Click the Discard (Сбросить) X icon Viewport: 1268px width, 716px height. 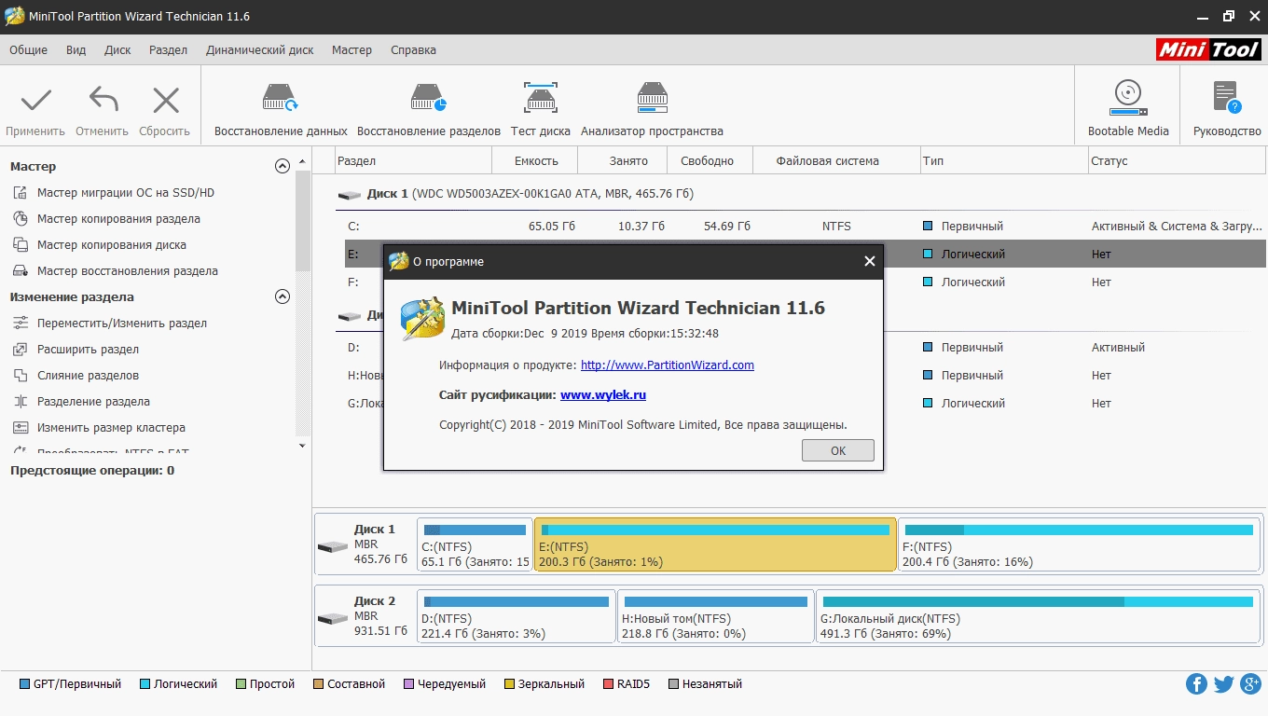[x=166, y=100]
